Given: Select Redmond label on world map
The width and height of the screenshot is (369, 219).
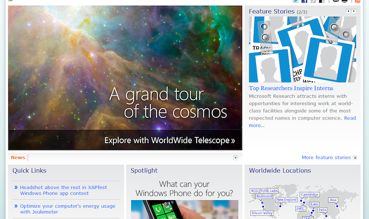Looking at the screenshot, I should 264,196.
